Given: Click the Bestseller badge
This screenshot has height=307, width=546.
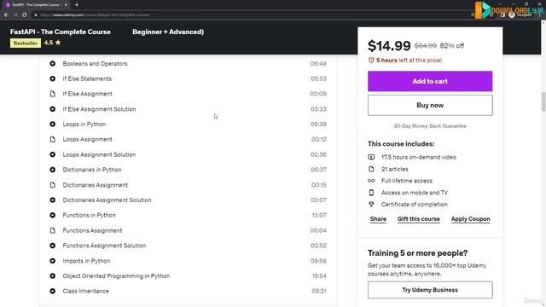Looking at the screenshot, I should coord(26,43).
